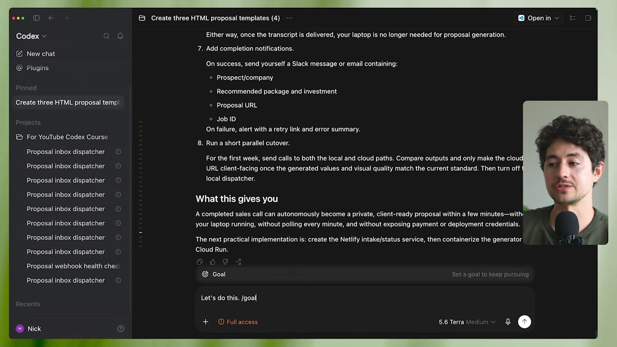Screen dimensions: 617x347
Task: Start voice dictation with microphone icon
Action: (508, 321)
